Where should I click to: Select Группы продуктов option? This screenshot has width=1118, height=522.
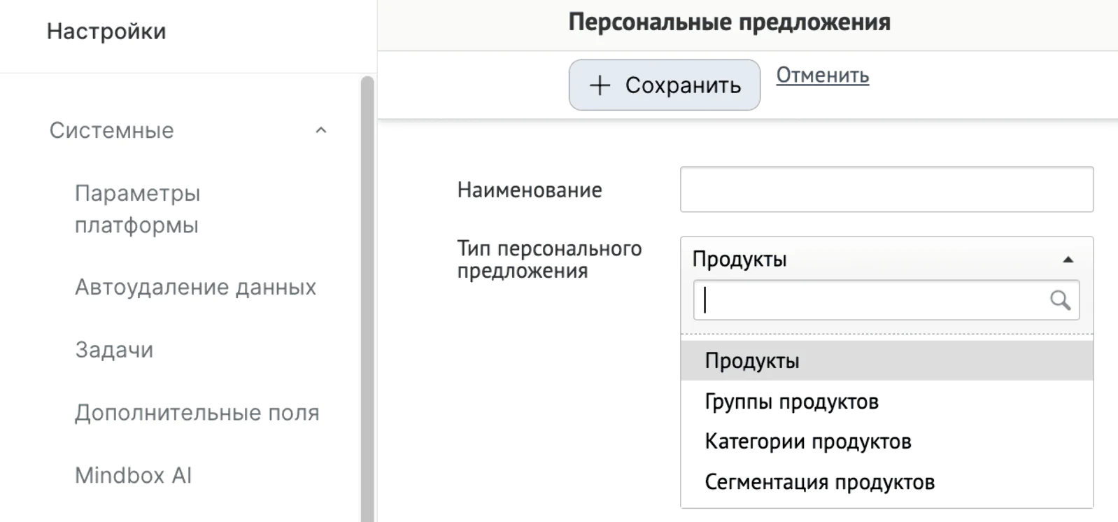tap(886, 402)
